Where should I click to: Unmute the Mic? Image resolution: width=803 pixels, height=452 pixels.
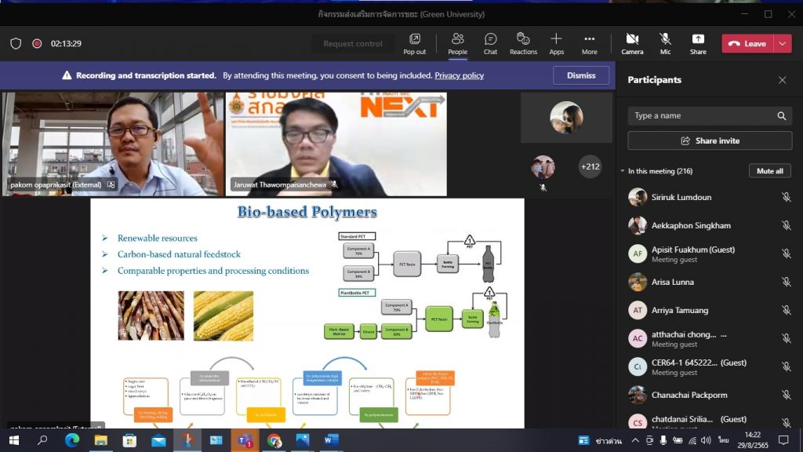click(x=665, y=43)
